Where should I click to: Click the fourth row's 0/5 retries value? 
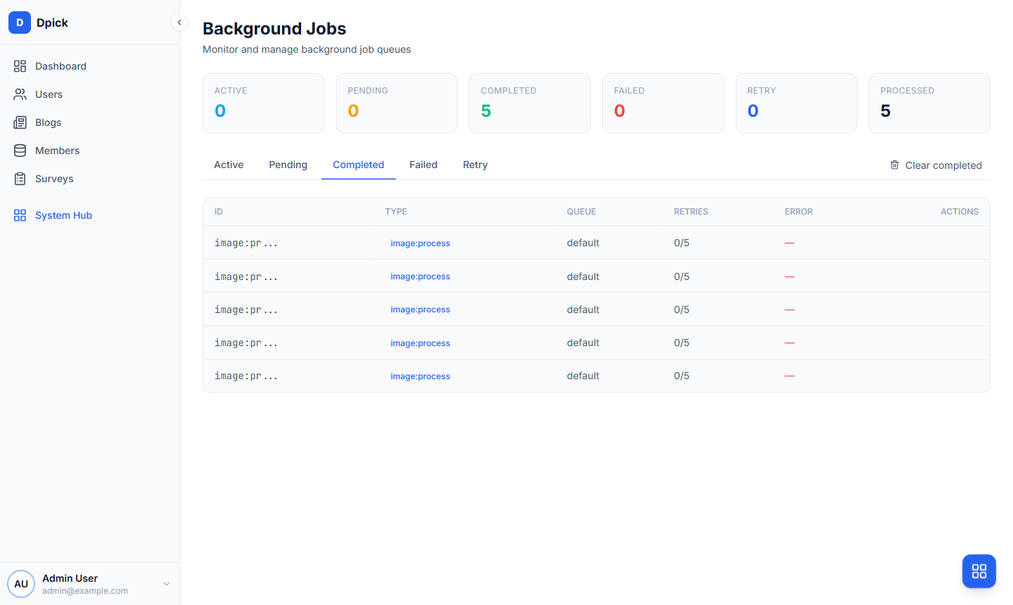click(x=682, y=343)
